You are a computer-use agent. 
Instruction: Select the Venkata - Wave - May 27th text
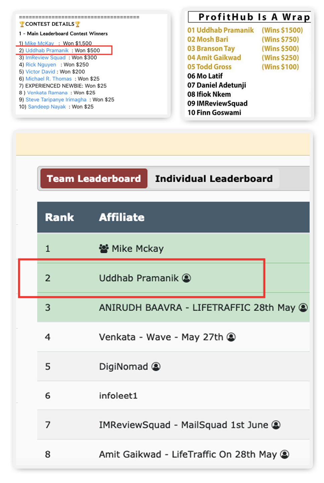coord(161,337)
